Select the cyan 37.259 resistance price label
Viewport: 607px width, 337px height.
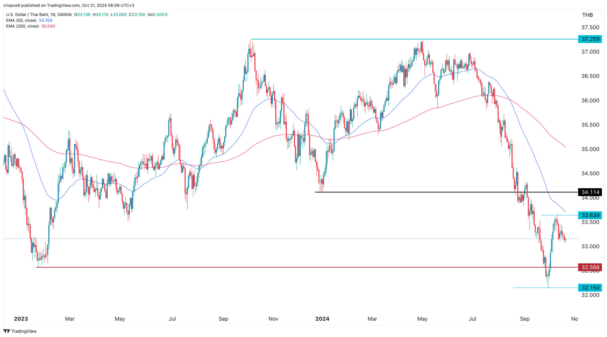(x=590, y=39)
